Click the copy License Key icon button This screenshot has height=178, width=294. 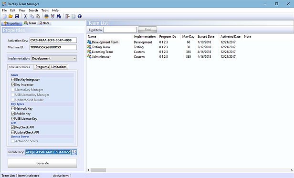[74, 152]
